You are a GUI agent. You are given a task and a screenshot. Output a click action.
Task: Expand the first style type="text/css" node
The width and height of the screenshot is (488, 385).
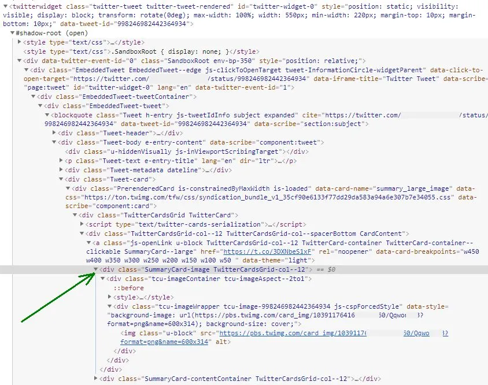(20, 42)
